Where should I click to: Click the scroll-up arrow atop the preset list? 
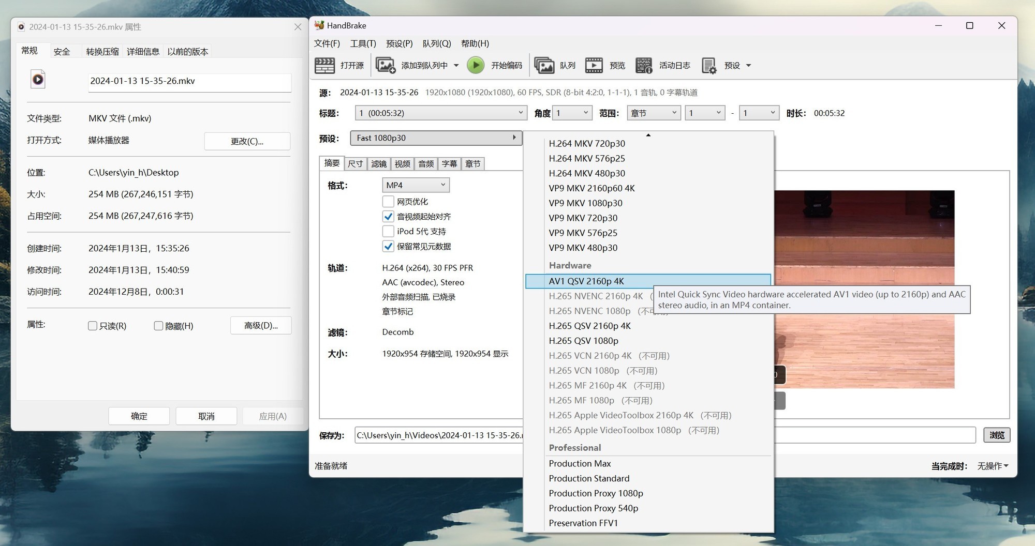point(648,135)
